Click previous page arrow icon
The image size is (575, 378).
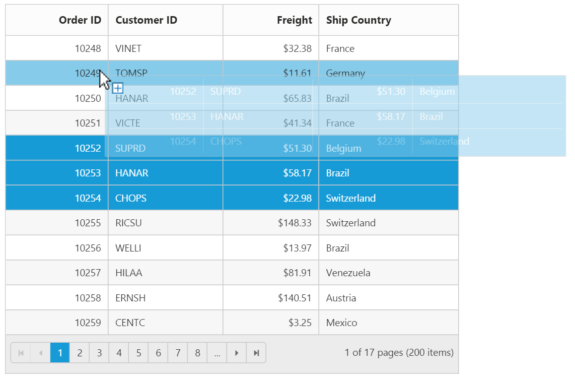click(40, 353)
